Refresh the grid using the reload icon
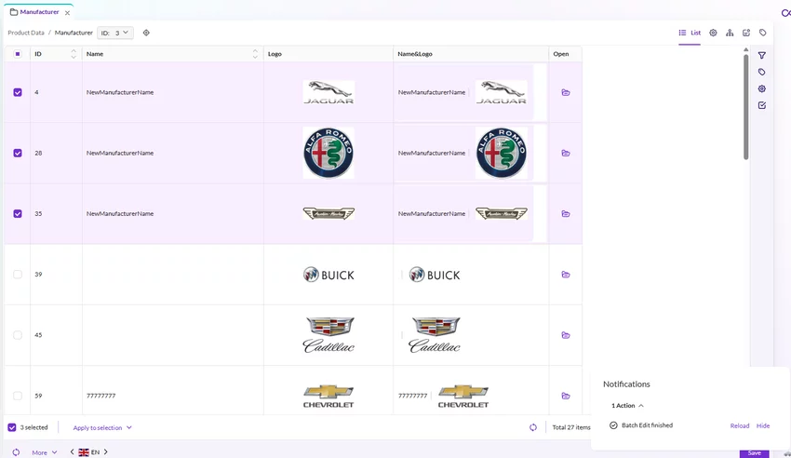 pos(533,427)
